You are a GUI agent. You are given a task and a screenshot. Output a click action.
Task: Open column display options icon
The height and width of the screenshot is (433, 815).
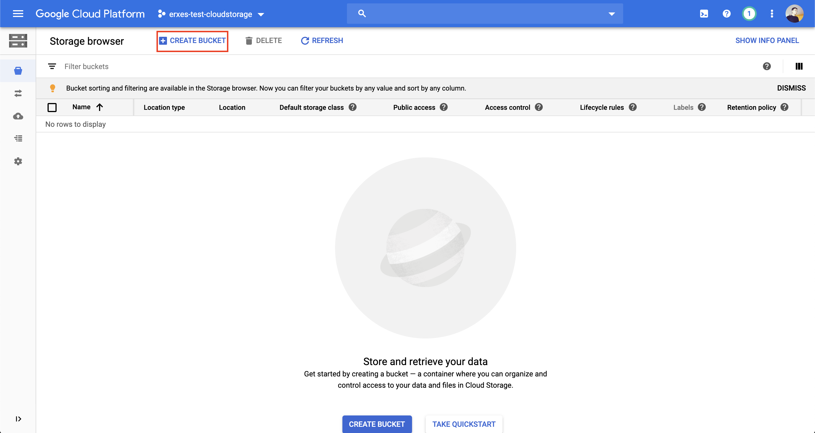[x=799, y=67]
